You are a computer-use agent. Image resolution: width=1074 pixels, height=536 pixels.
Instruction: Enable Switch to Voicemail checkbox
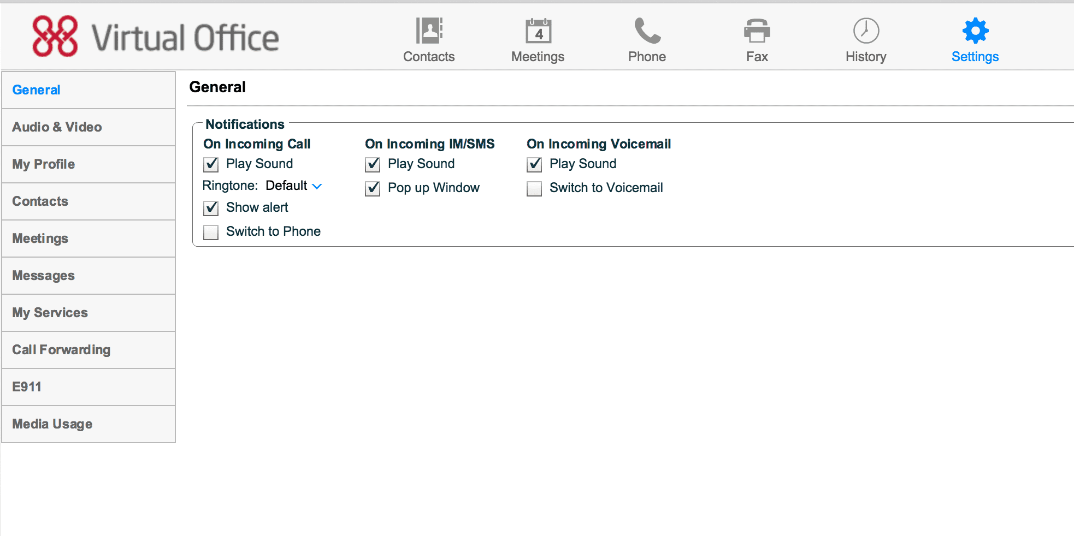(x=534, y=188)
